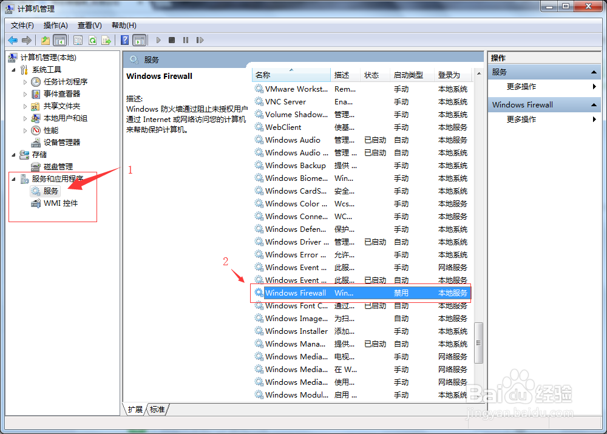The height and width of the screenshot is (434, 607).
Task: Select the Windows Installer service row
Action: tap(361, 331)
